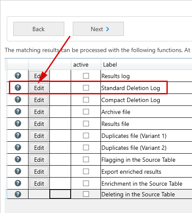Tick active checkbox for Export enriched results
Image resolution: width=192 pixels, height=213 pixels.
[86, 171]
